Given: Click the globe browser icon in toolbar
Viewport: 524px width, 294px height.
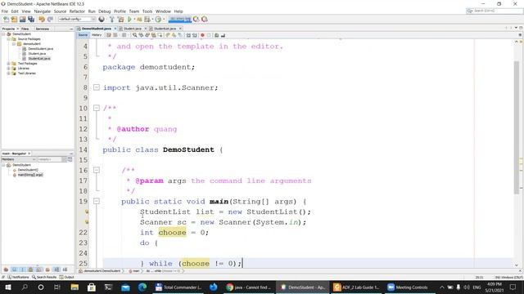Looking at the screenshot, I should [x=102, y=20].
